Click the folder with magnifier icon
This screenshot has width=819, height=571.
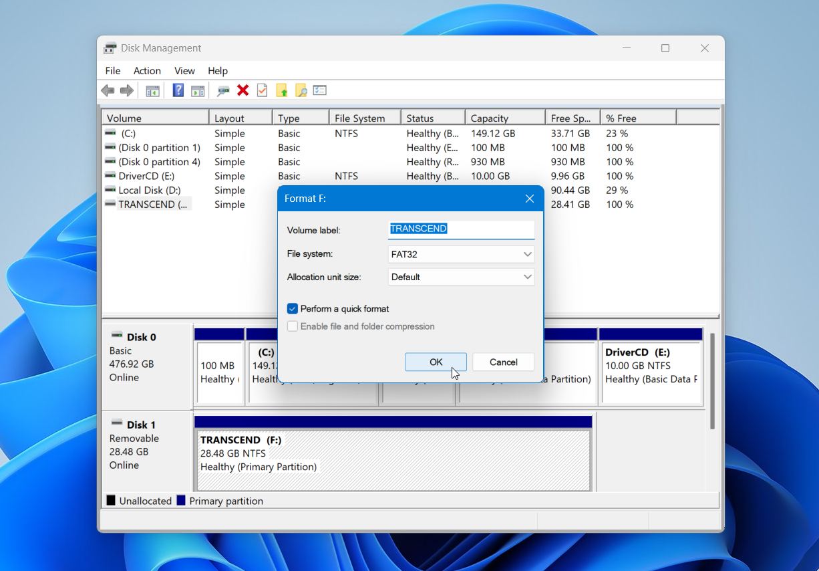click(301, 90)
